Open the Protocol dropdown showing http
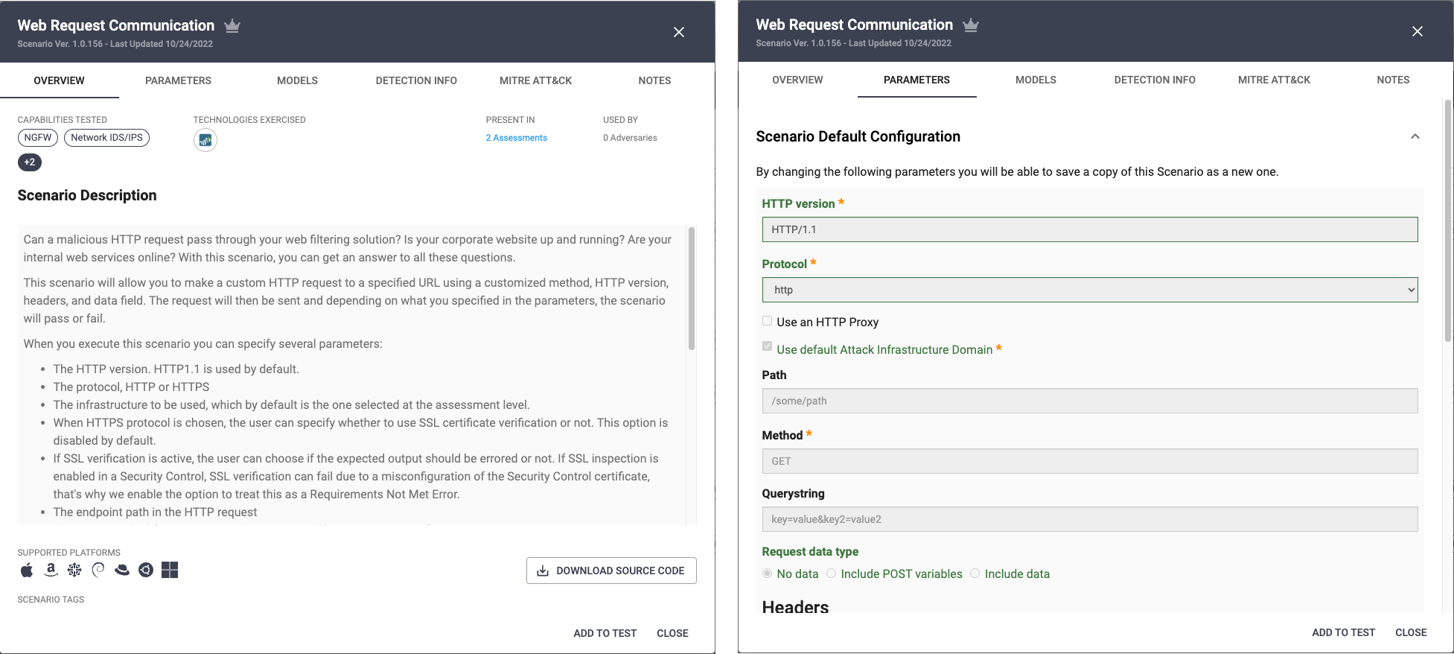1454x654 pixels. click(x=1090, y=290)
